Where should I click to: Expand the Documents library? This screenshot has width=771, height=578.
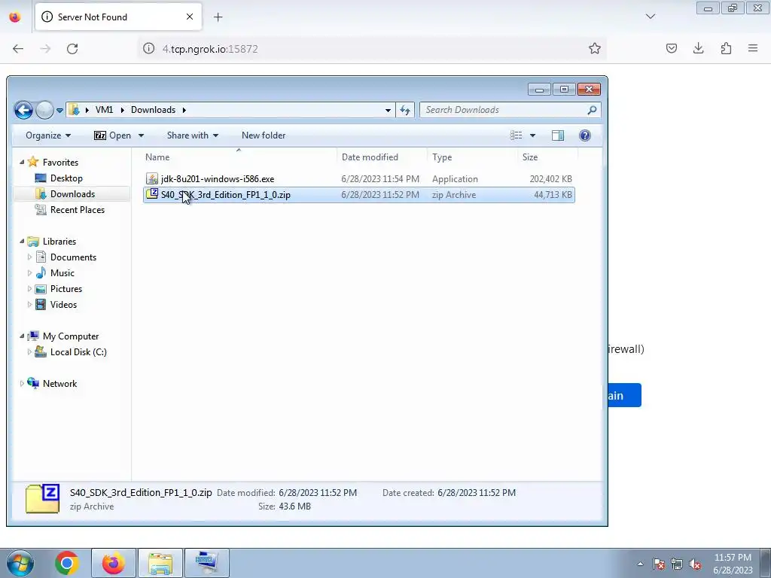[29, 257]
